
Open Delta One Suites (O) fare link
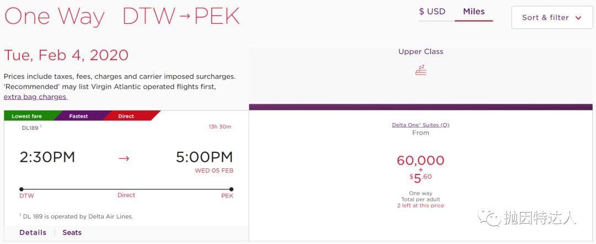point(421,125)
